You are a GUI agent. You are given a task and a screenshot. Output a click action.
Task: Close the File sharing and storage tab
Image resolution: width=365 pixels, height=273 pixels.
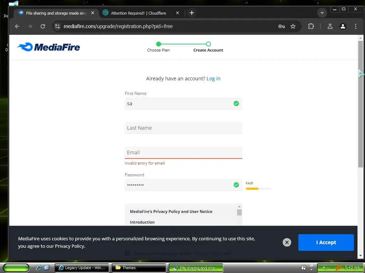(93, 13)
